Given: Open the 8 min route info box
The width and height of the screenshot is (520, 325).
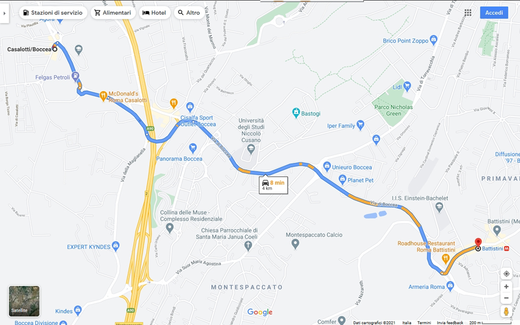Looking at the screenshot, I should coord(274,185).
